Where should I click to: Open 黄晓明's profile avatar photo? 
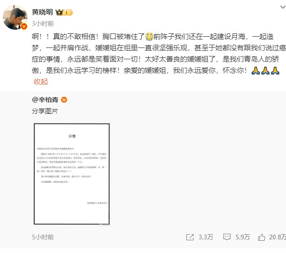click(x=15, y=17)
